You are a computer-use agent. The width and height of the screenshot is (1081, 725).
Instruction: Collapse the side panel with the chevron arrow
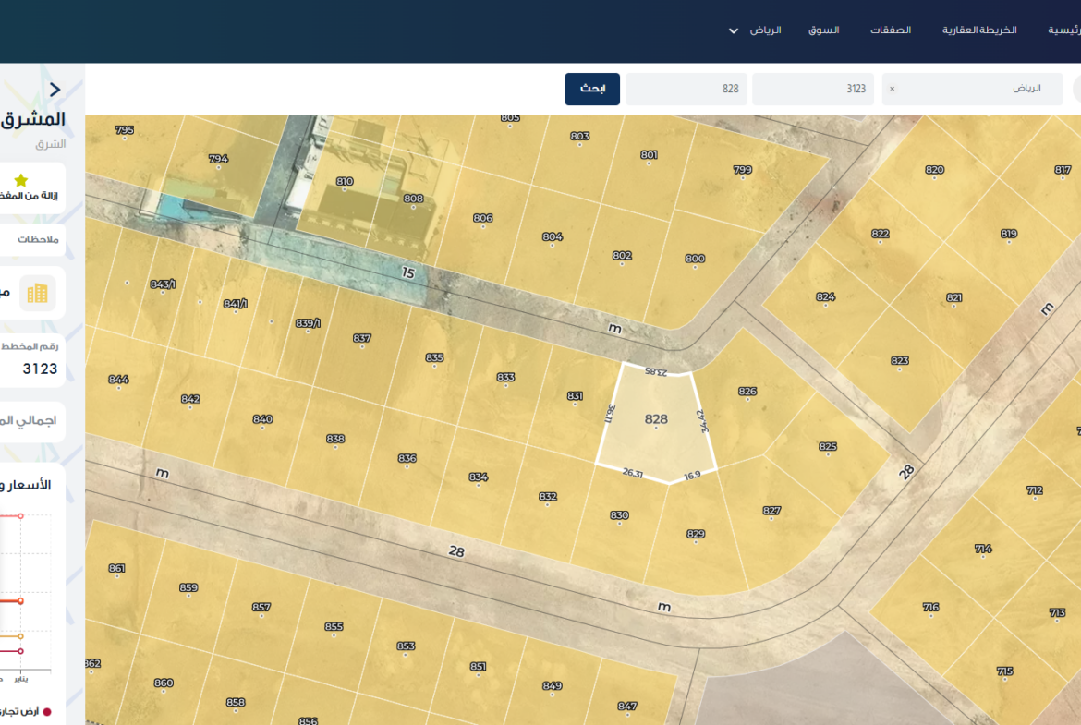(55, 90)
